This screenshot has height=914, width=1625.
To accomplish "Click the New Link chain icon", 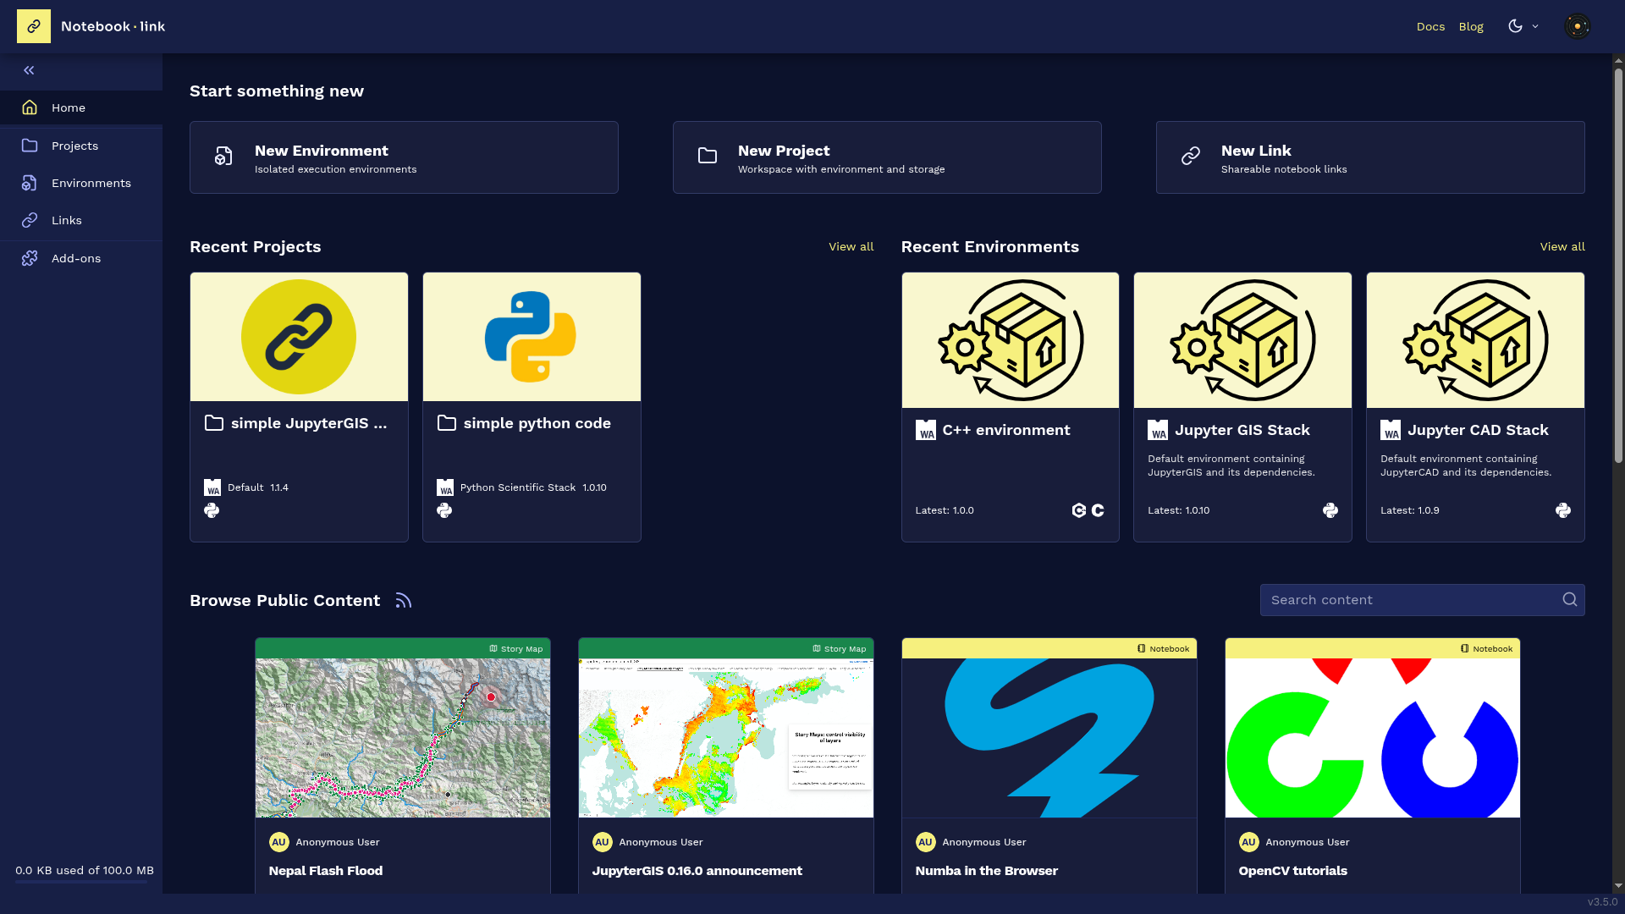I will coord(1191,156).
